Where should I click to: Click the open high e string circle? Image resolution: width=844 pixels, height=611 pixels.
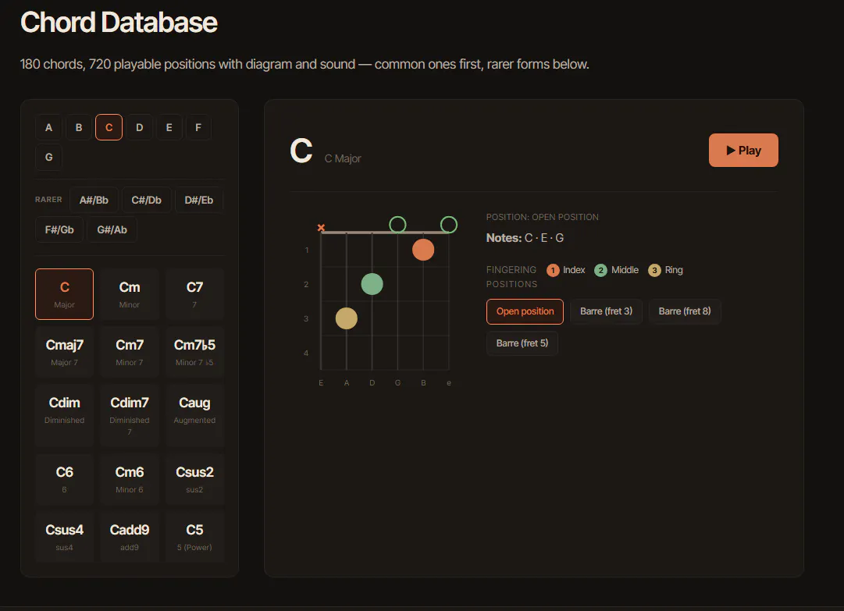pyautogui.click(x=449, y=224)
